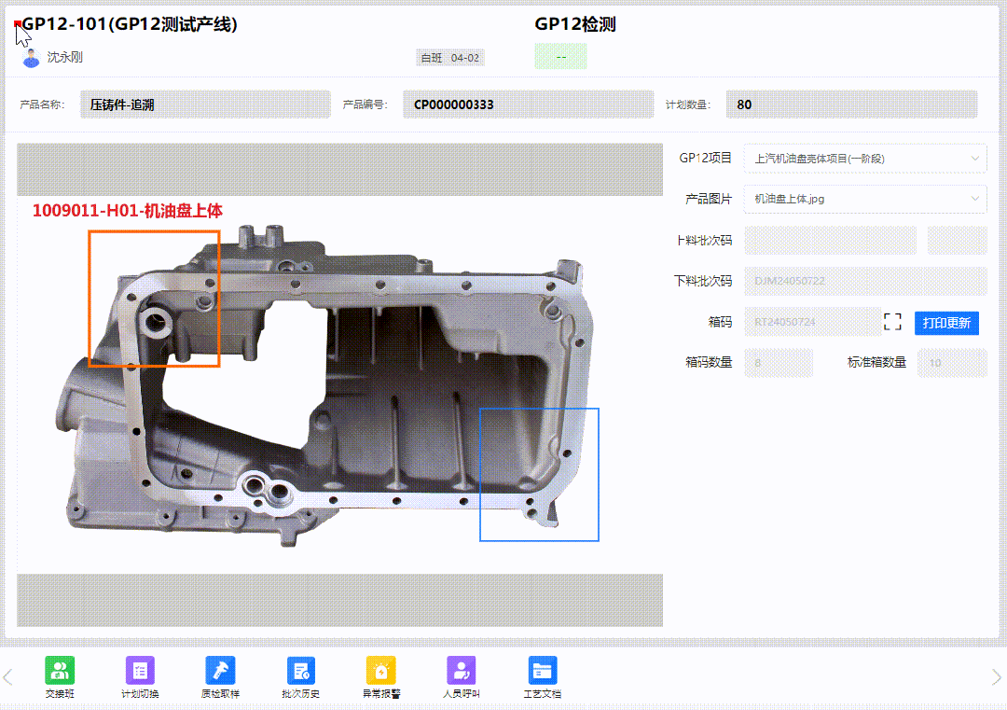Open the 交接班 shift handover icon
1007x710 pixels.
60,670
